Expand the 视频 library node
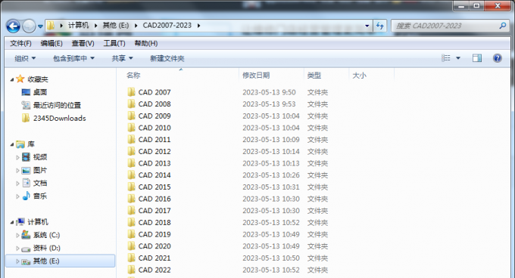 coord(17,157)
